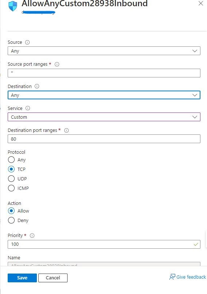
Task: Expand the Destination dropdown
Action: (x=104, y=95)
